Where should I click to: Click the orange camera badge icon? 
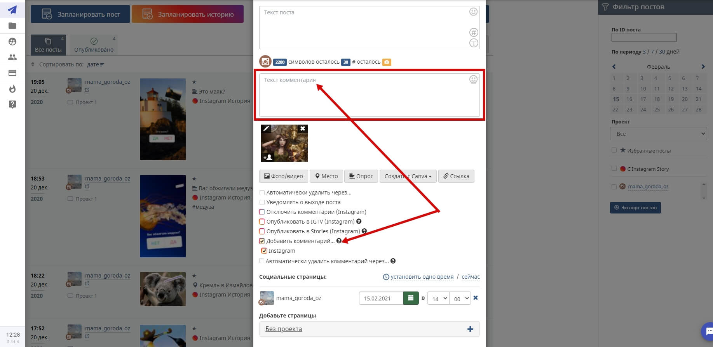(387, 62)
